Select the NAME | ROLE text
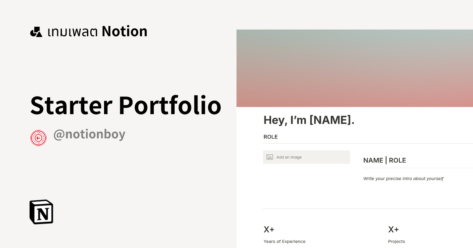The width and height of the screenshot is (473, 248). (x=384, y=160)
